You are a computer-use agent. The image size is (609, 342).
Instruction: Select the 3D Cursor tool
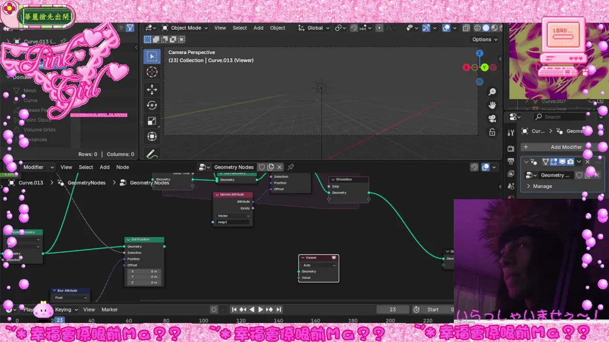[152, 72]
